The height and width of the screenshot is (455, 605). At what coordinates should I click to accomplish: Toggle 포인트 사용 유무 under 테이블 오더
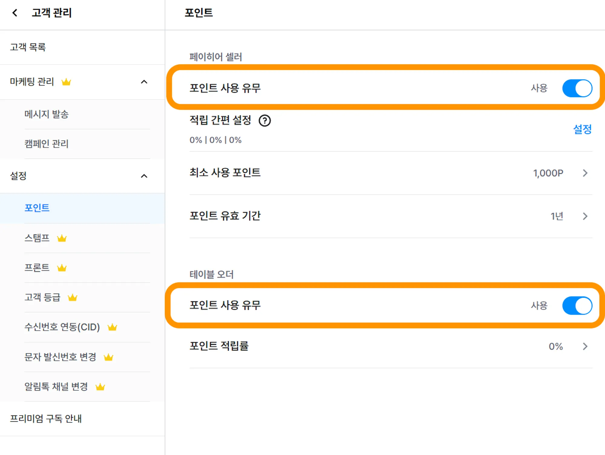[x=577, y=306]
